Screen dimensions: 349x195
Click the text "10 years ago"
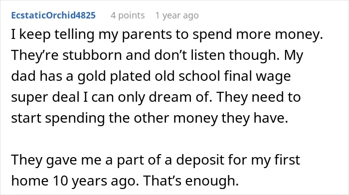point(94,181)
